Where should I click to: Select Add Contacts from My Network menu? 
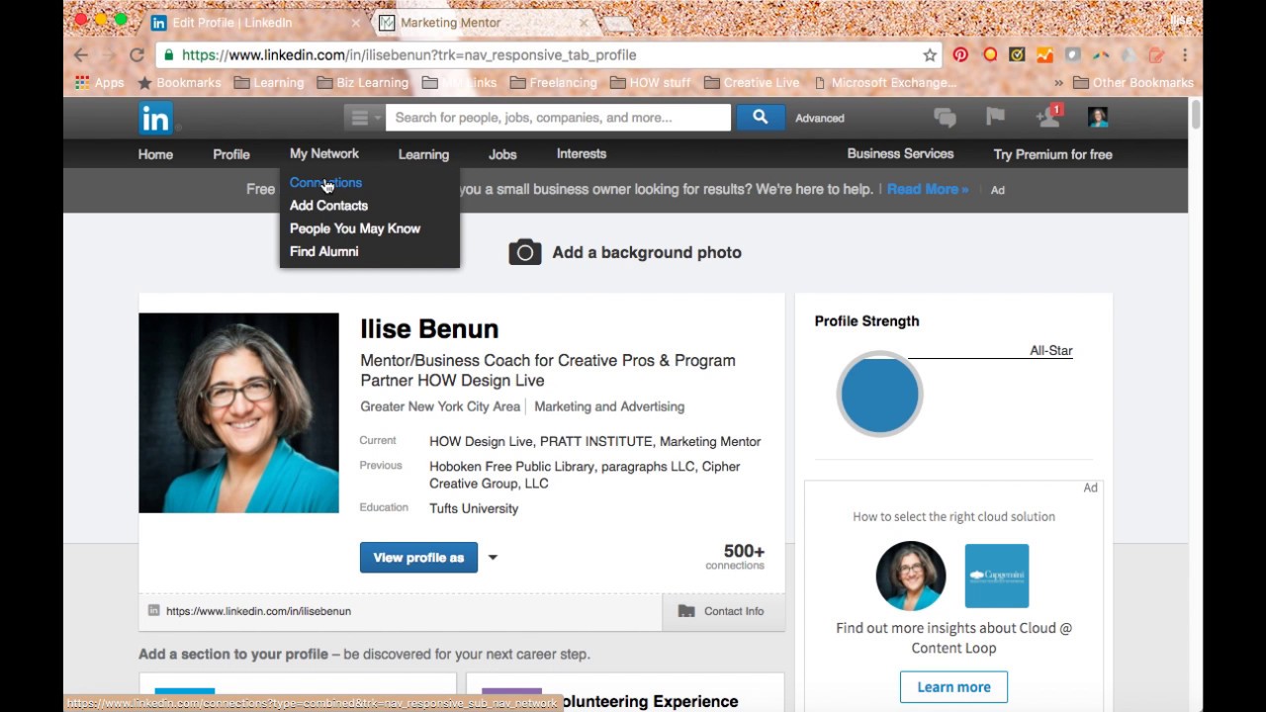(328, 206)
